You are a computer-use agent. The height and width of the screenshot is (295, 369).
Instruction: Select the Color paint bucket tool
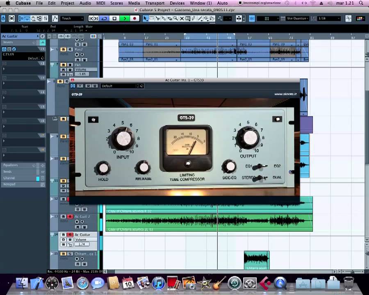coord(212,18)
